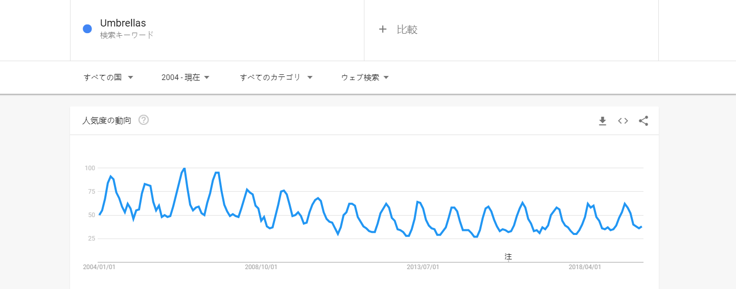Screen dimensions: 736x289
Task: Click the plus icon beside 比較
Action: [383, 30]
